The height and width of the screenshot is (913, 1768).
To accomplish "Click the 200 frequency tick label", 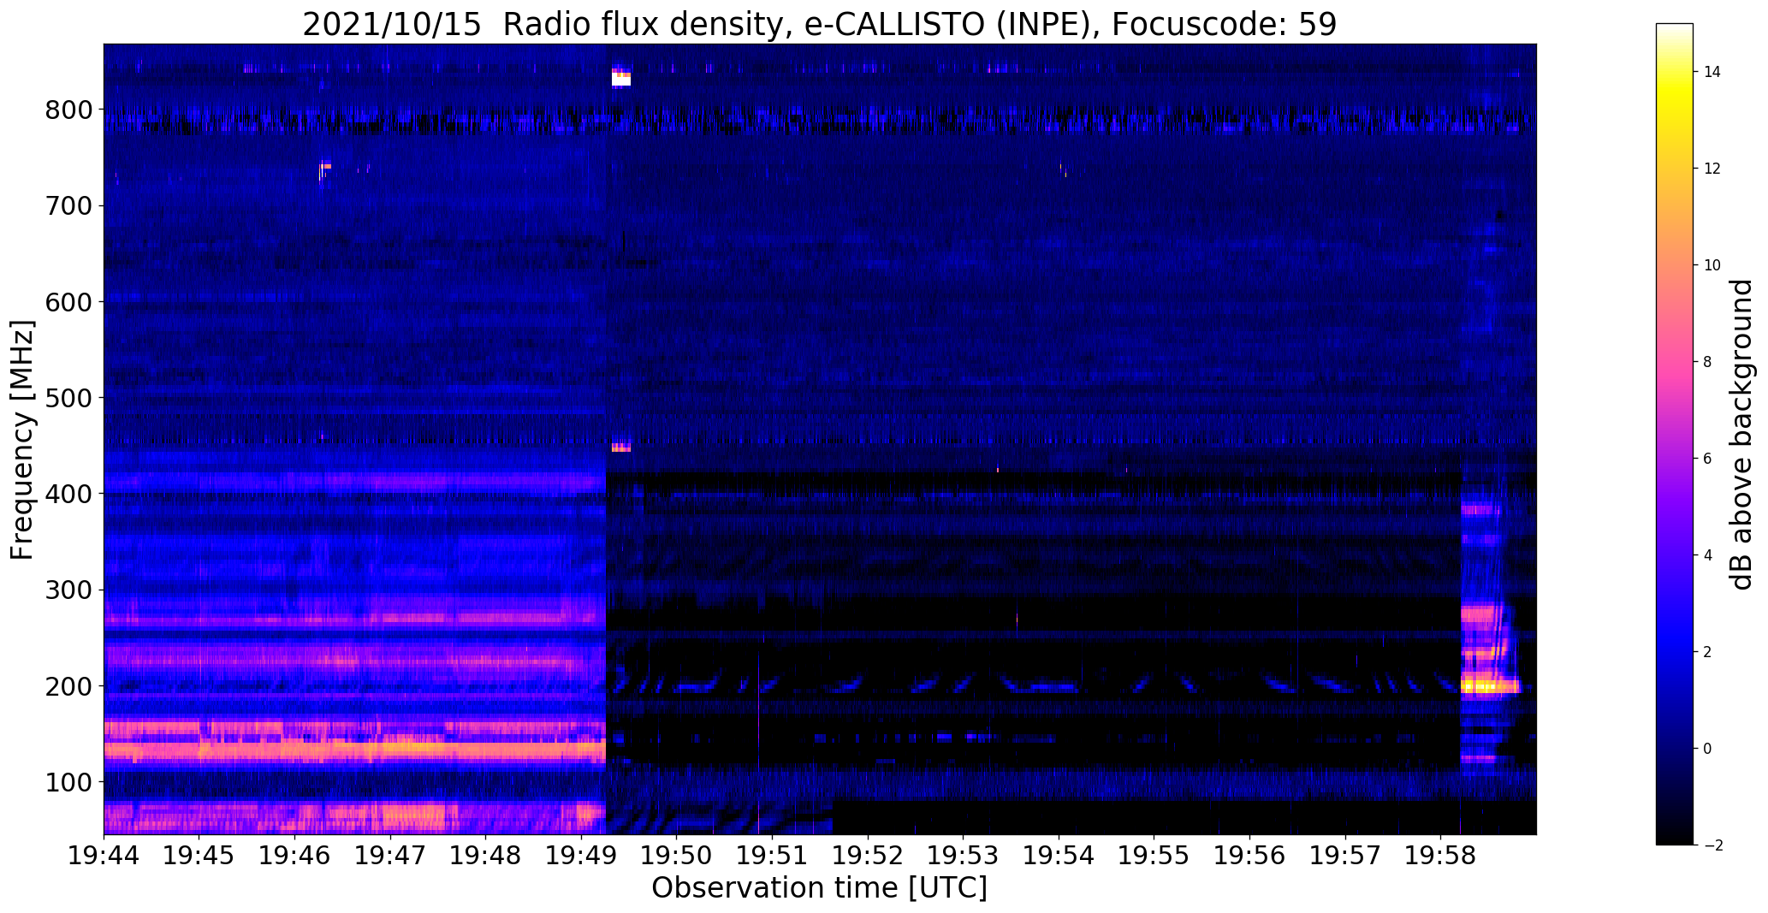I will pos(70,685).
